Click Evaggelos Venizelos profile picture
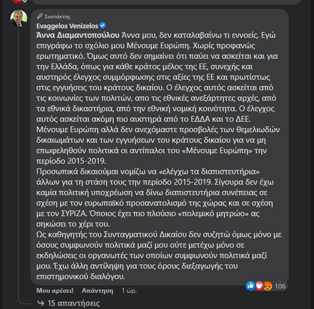This screenshot has width=314, height=309. pyautogui.click(x=19, y=19)
